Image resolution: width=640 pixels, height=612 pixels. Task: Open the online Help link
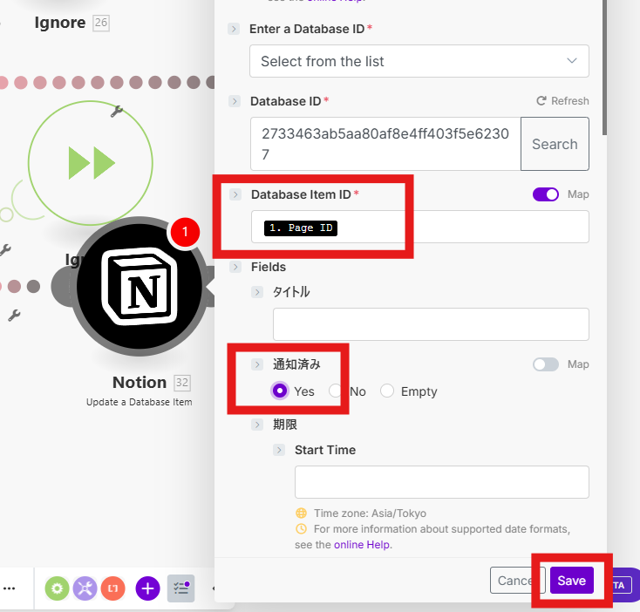coord(362,544)
